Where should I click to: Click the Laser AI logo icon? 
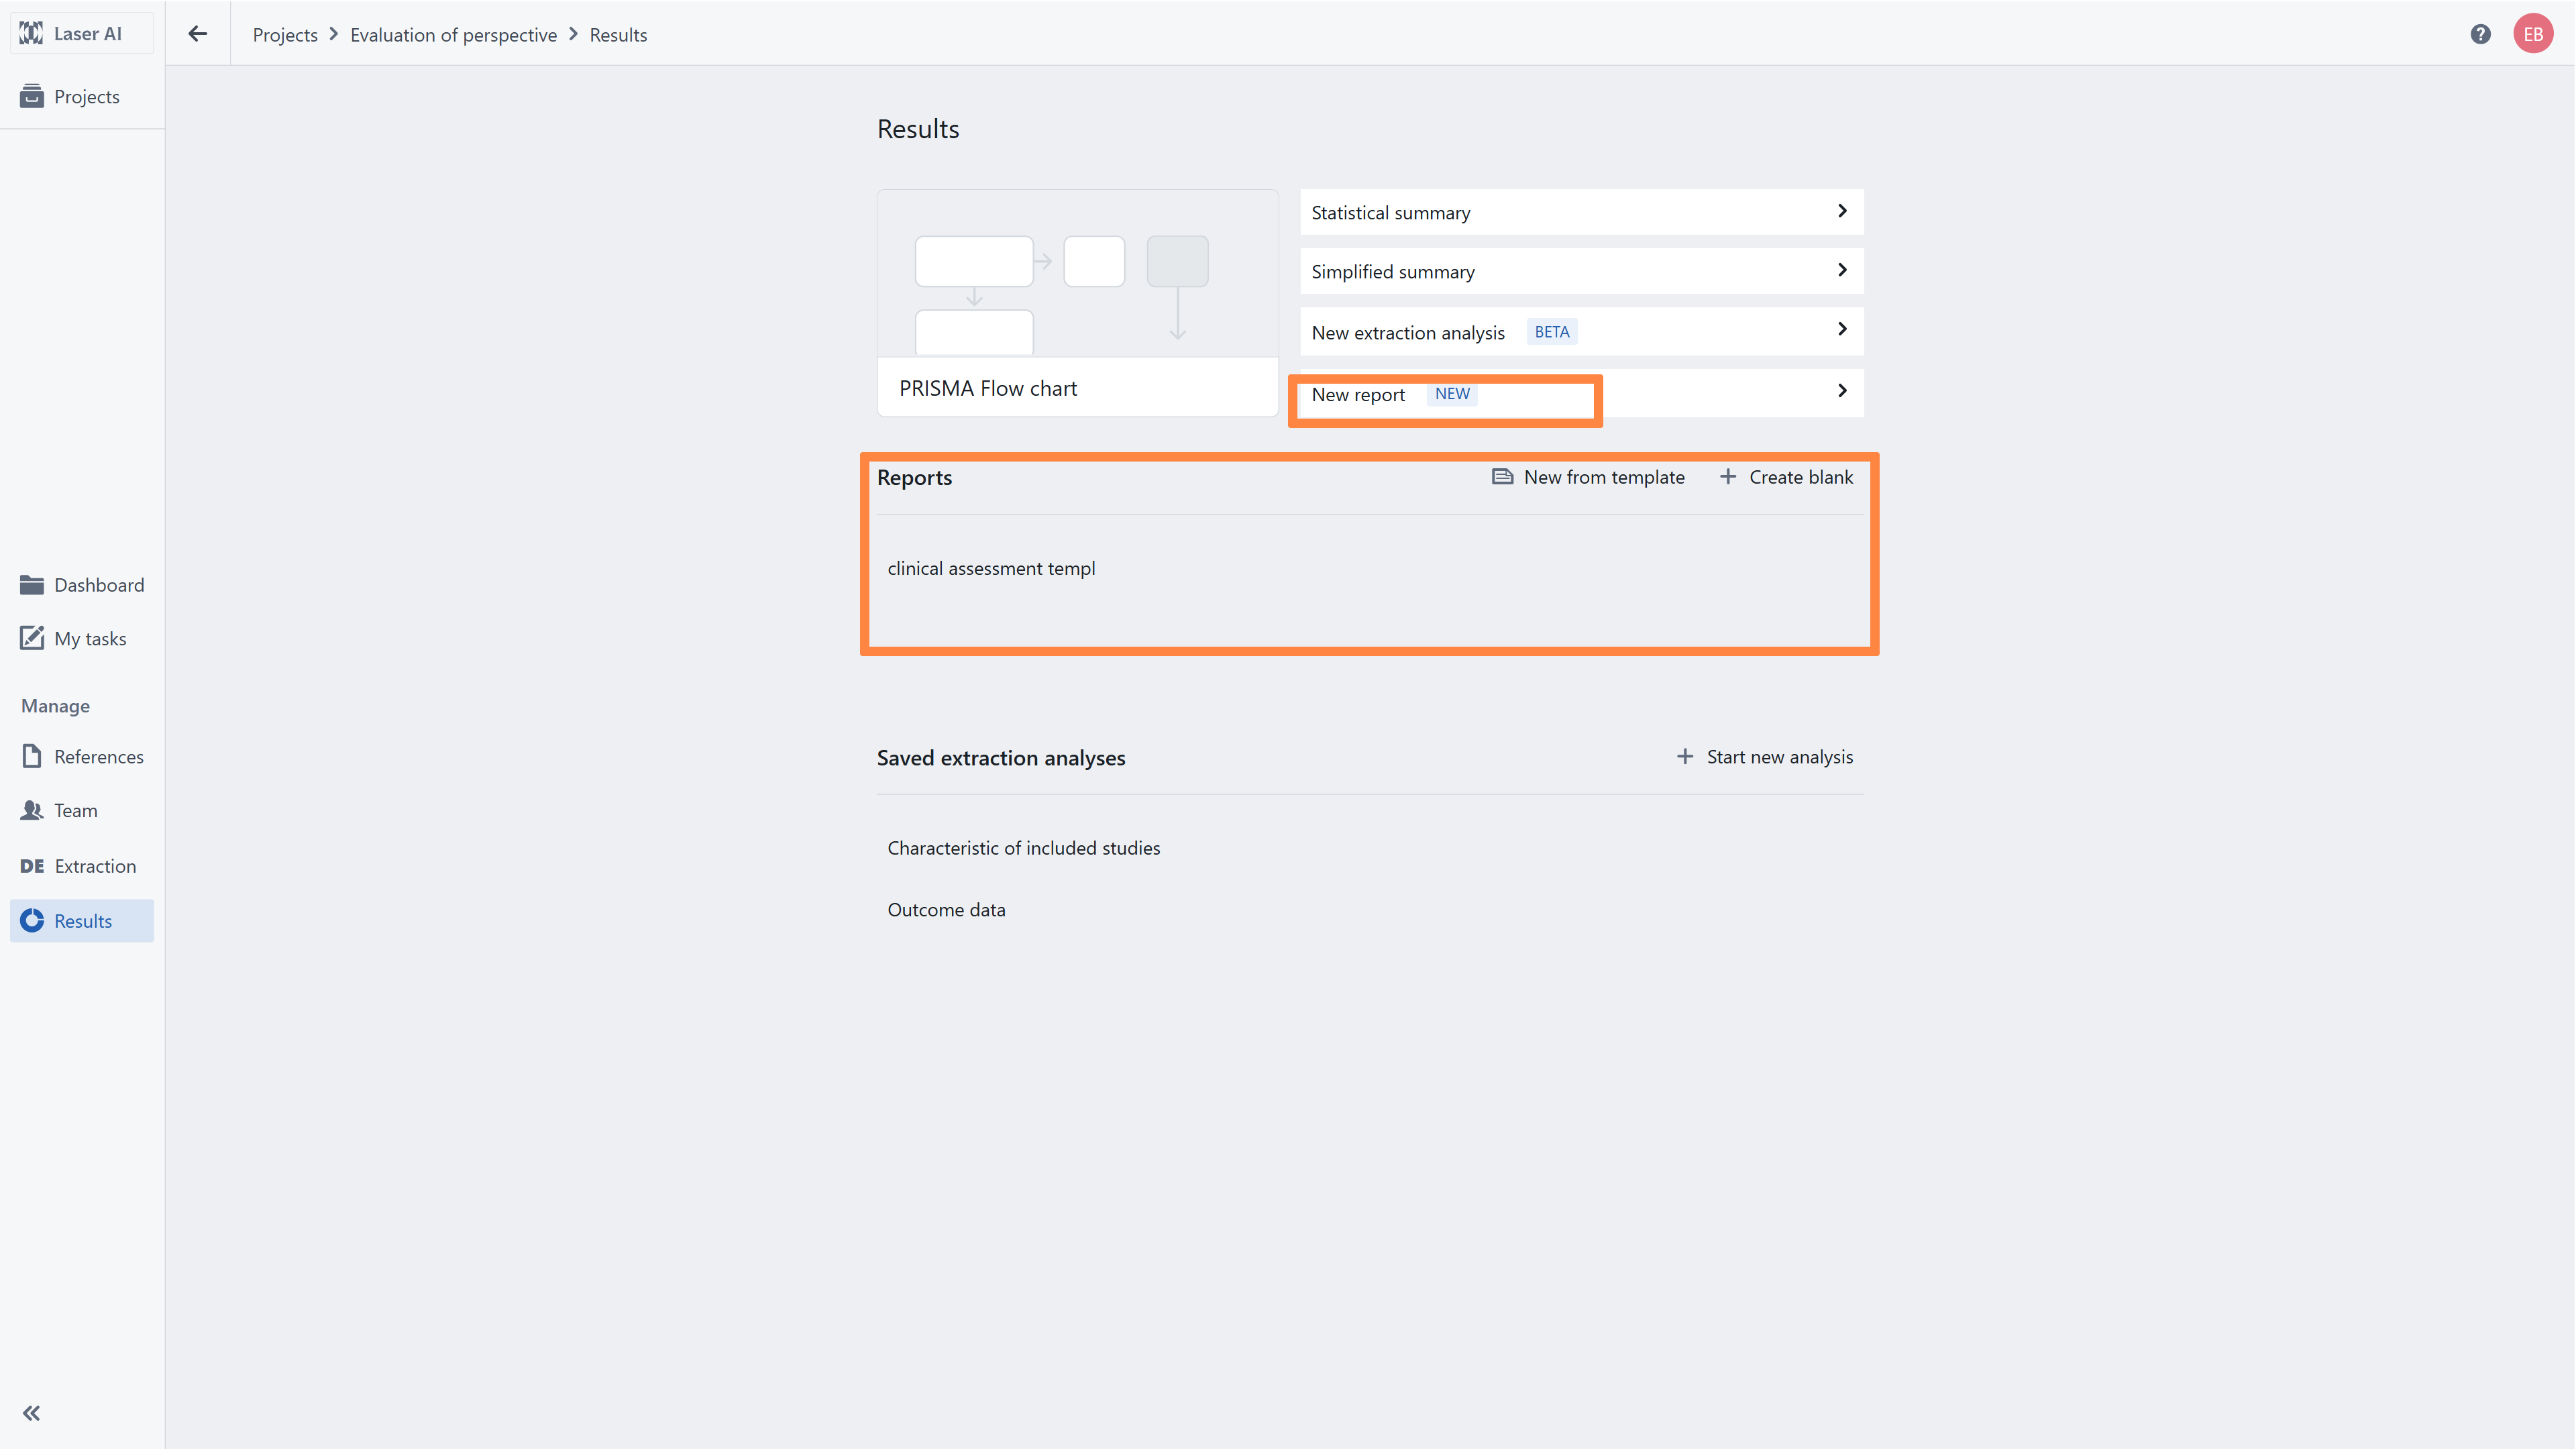[31, 33]
